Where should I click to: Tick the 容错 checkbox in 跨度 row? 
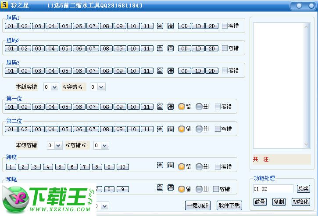(x=218, y=167)
